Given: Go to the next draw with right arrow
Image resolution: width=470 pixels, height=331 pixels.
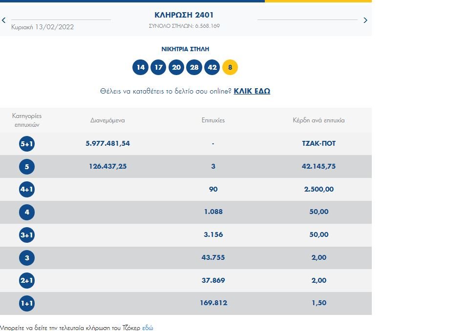Looking at the screenshot, I should point(365,20).
